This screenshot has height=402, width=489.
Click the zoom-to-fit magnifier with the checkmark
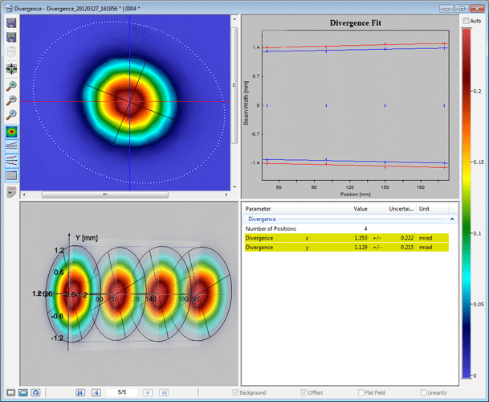[x=11, y=115]
